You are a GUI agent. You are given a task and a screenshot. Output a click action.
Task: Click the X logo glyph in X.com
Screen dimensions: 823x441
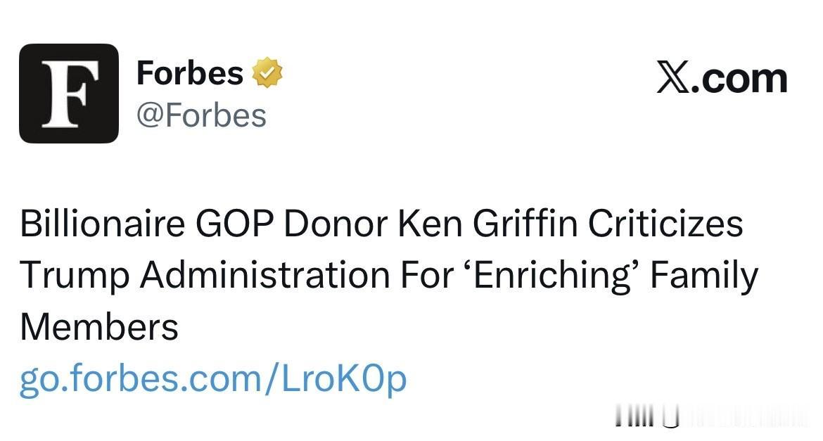674,79
